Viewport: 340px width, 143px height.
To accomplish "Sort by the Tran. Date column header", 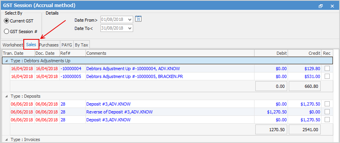I will (19, 53).
